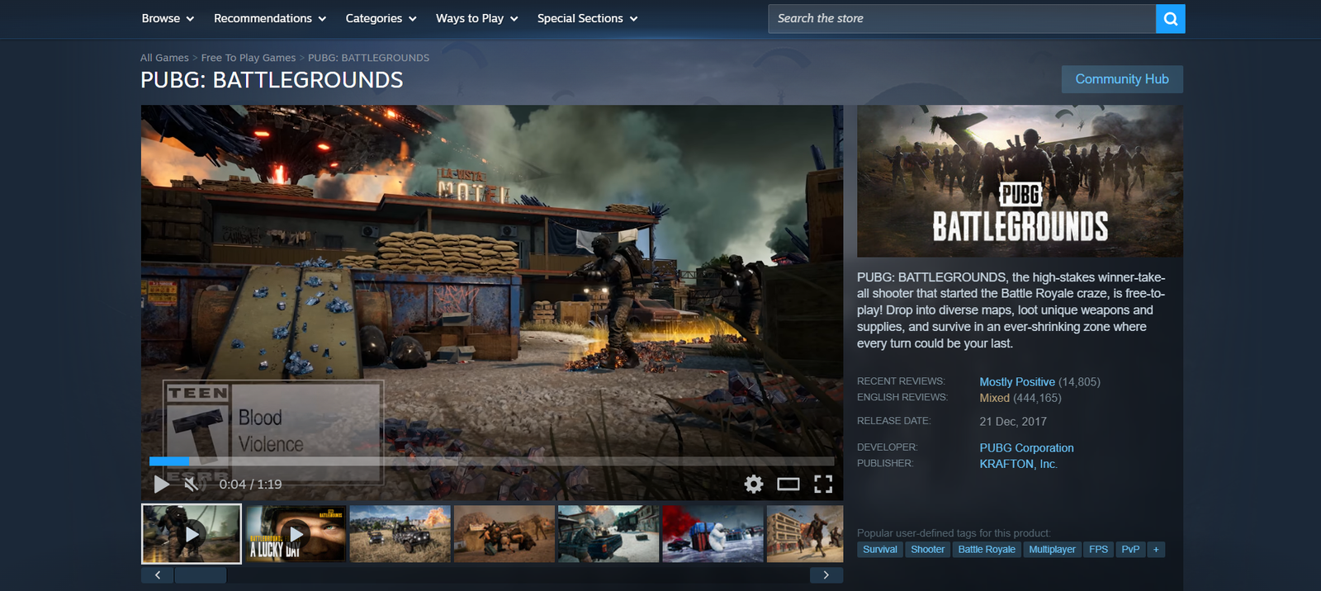This screenshot has height=591, width=1321.
Task: Select the first trailer thumbnail
Action: (192, 534)
